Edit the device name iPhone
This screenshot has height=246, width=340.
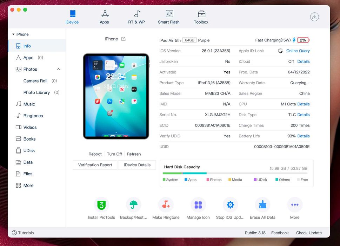[124, 39]
